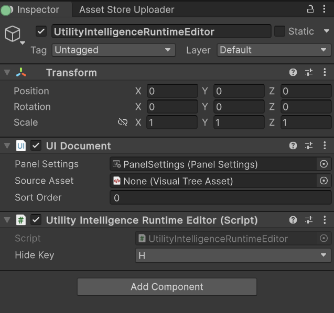Image resolution: width=334 pixels, height=313 pixels.
Task: Open the Source Asset object picker
Action: coord(324,181)
